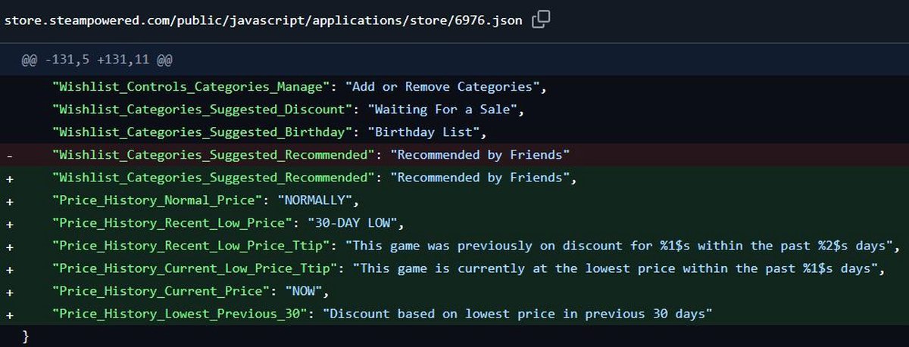Click the plus marker beside Price_History_Normal_Price
The image size is (909, 347).
pos(8,202)
